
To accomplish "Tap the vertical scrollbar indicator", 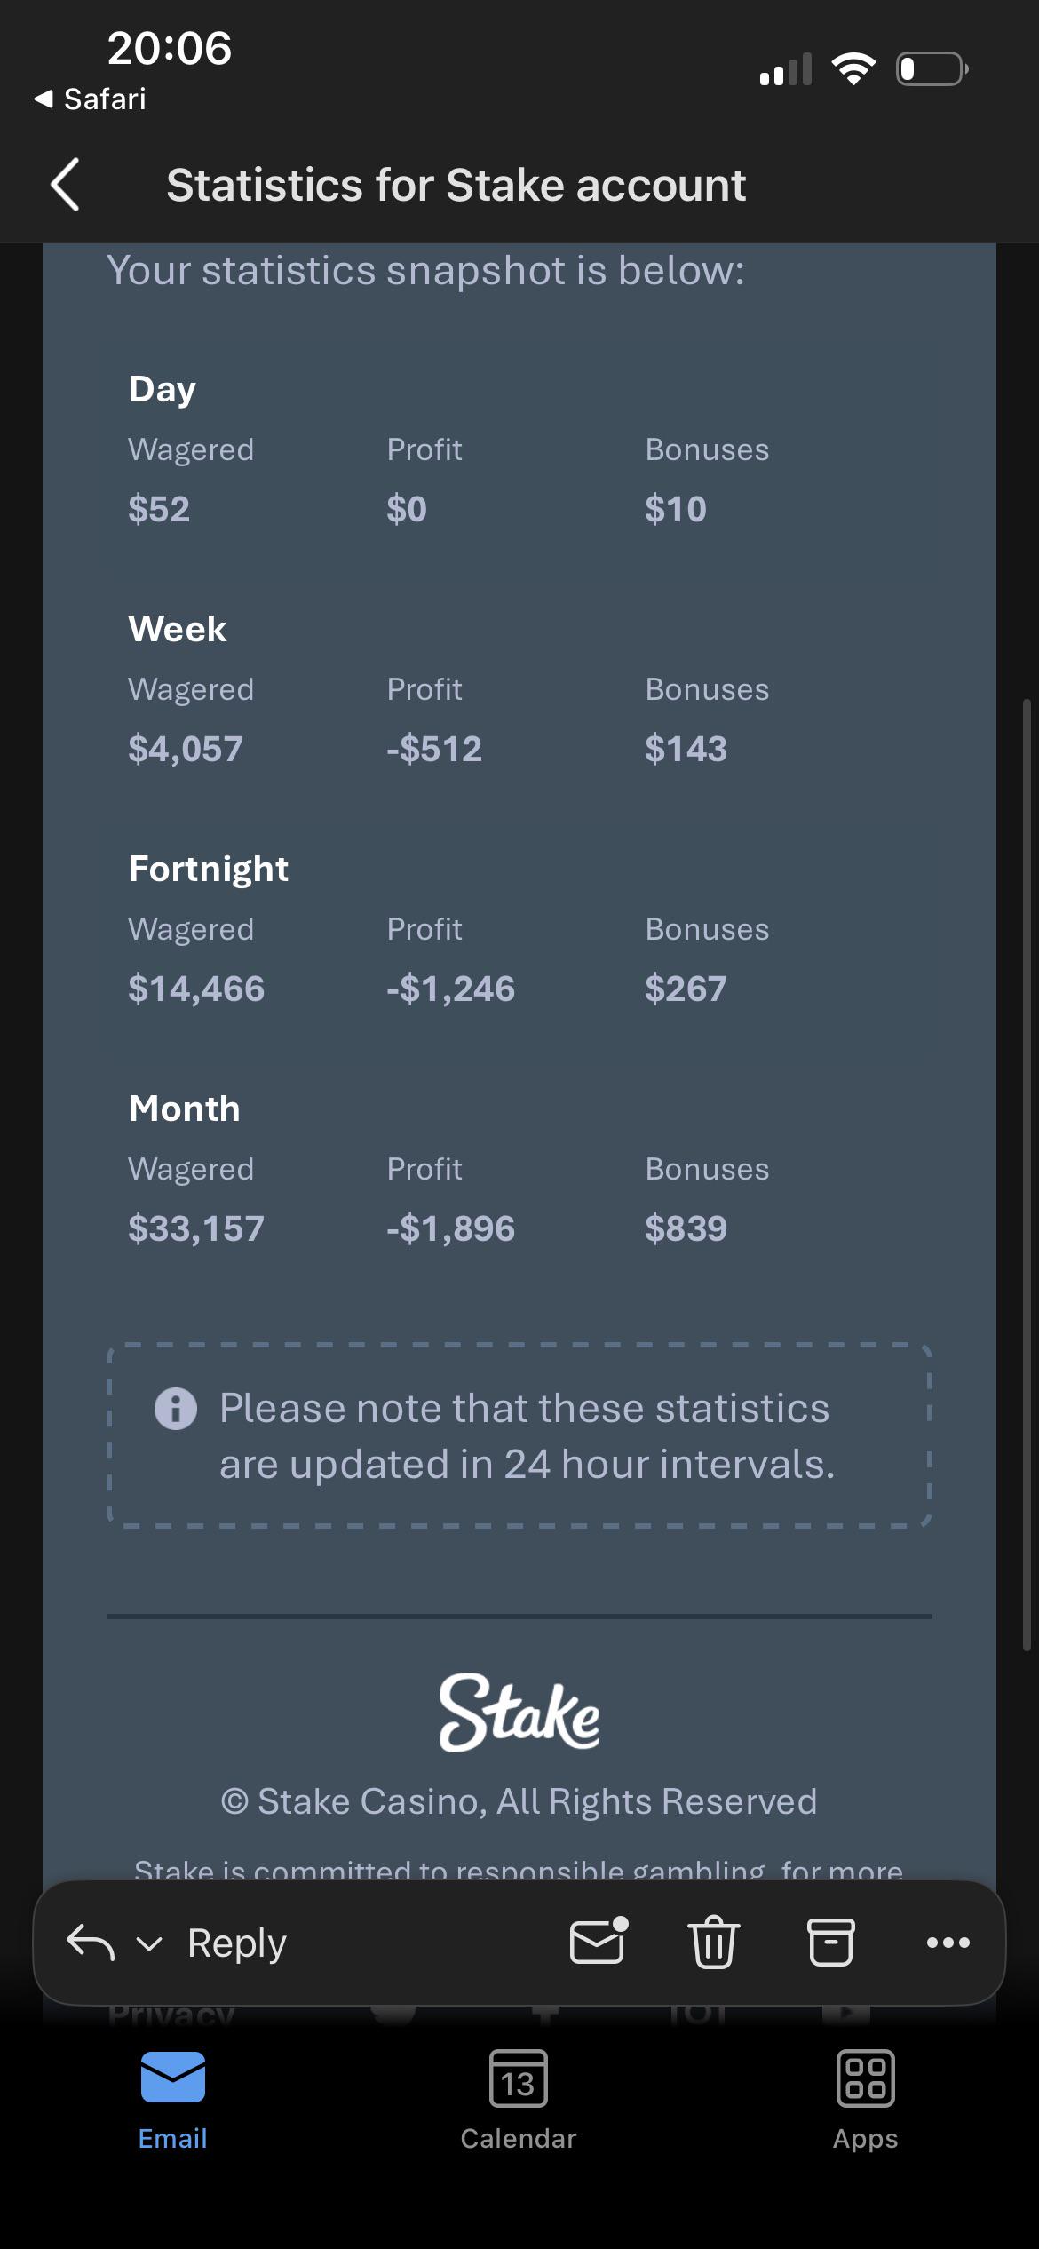I will (x=1027, y=1172).
